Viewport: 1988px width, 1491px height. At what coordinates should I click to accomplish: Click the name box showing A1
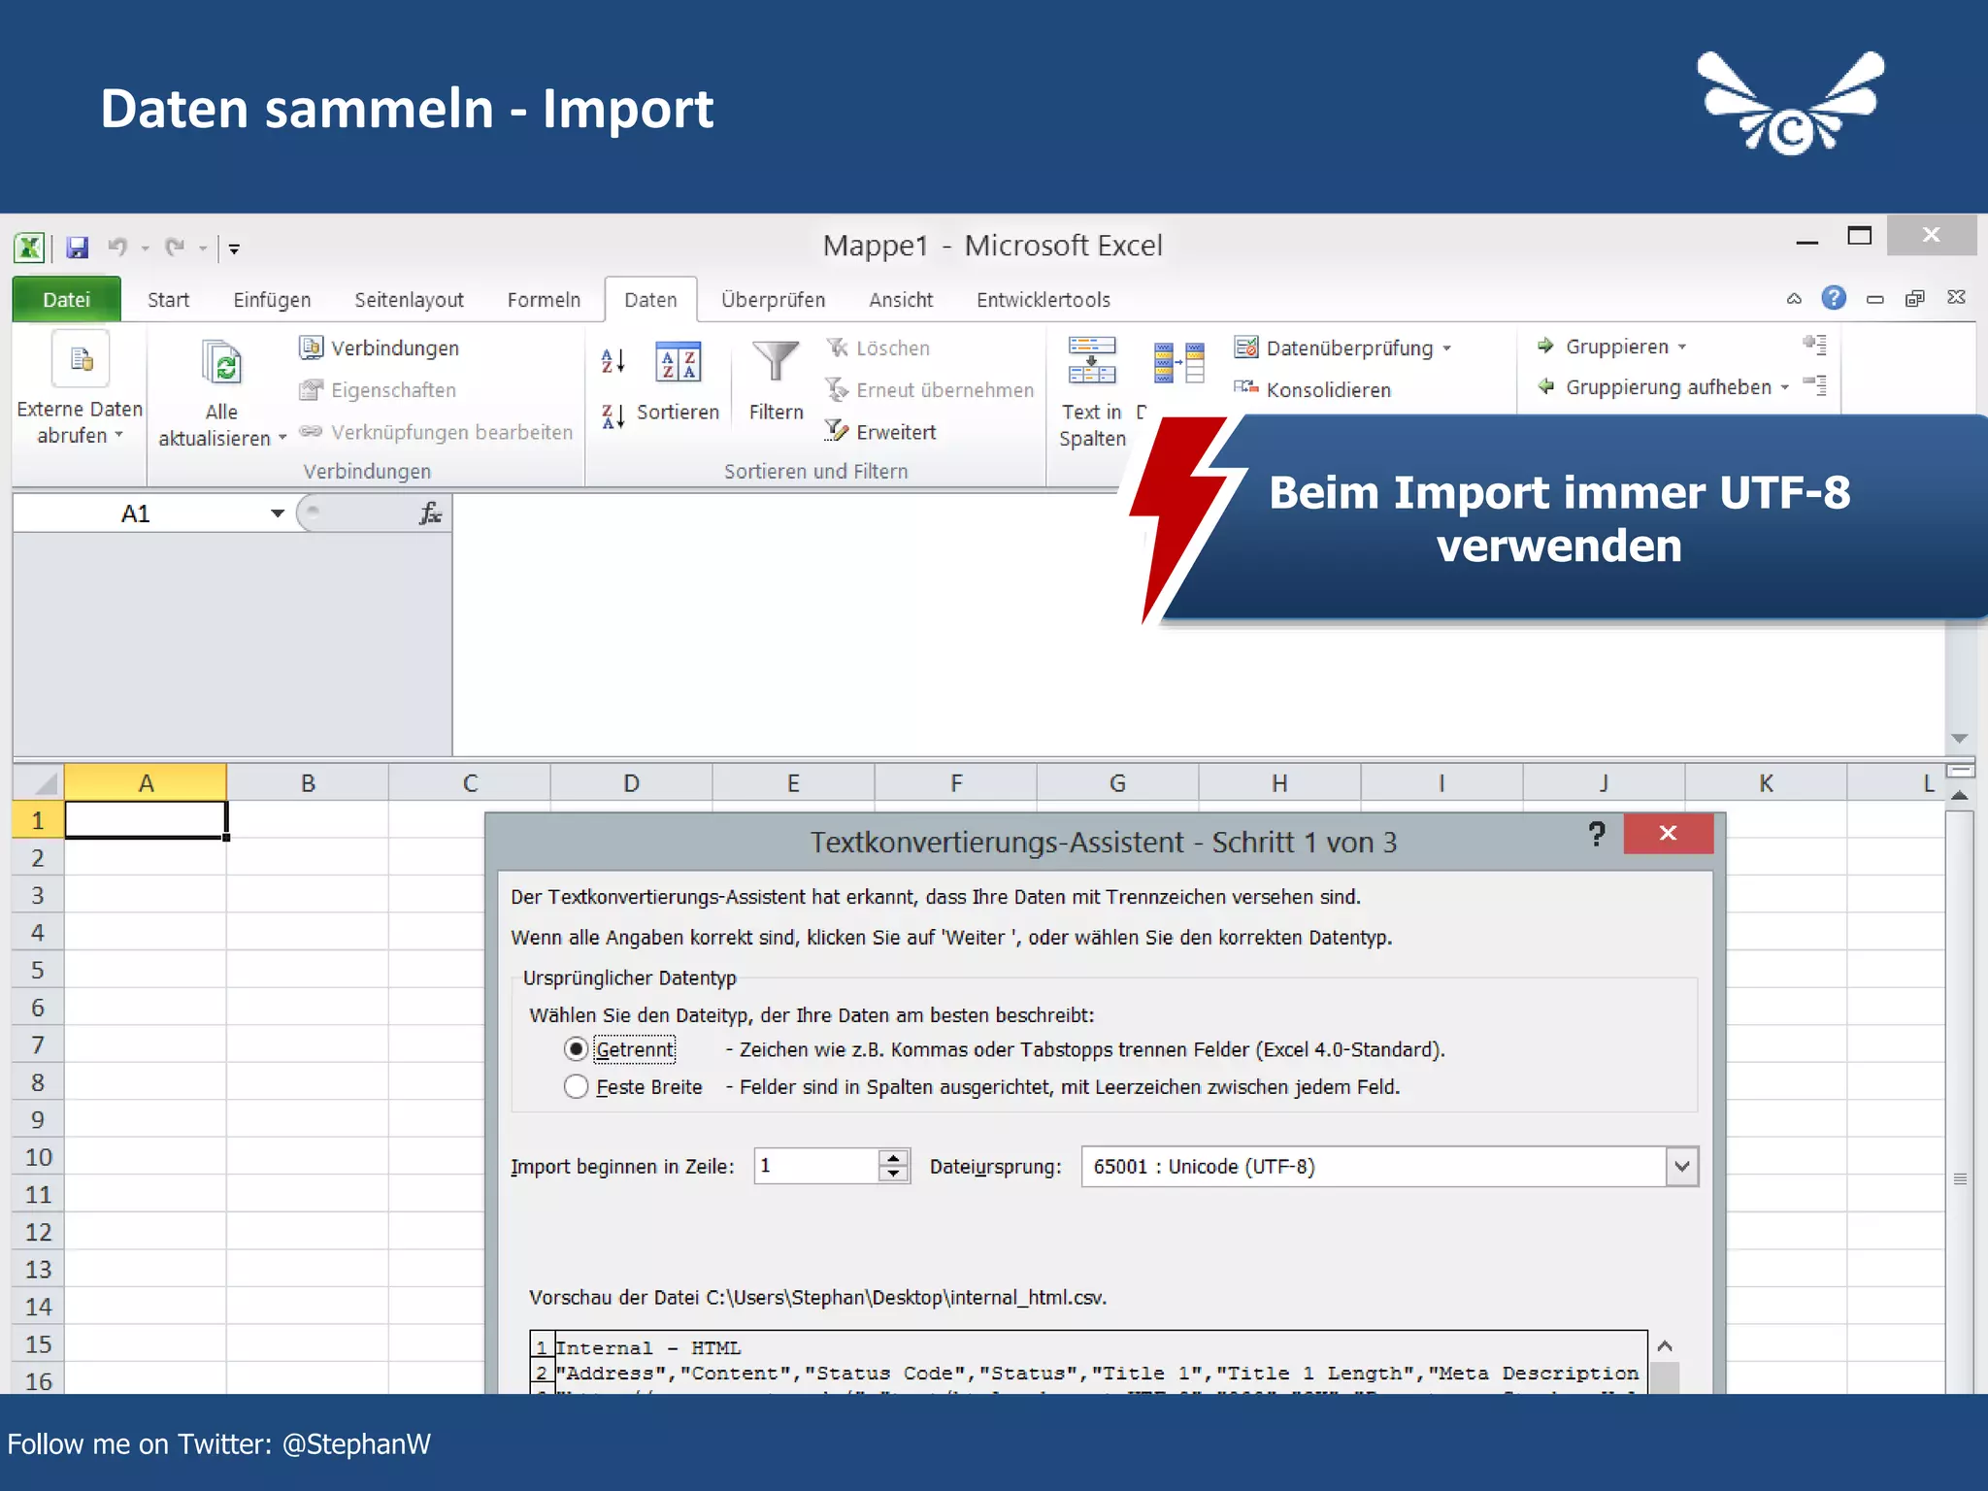(136, 514)
